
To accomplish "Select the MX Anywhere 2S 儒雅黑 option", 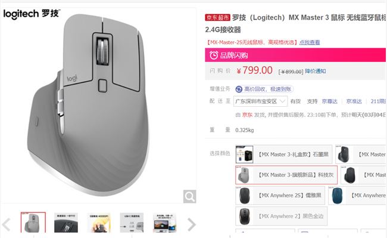I will tap(280, 196).
